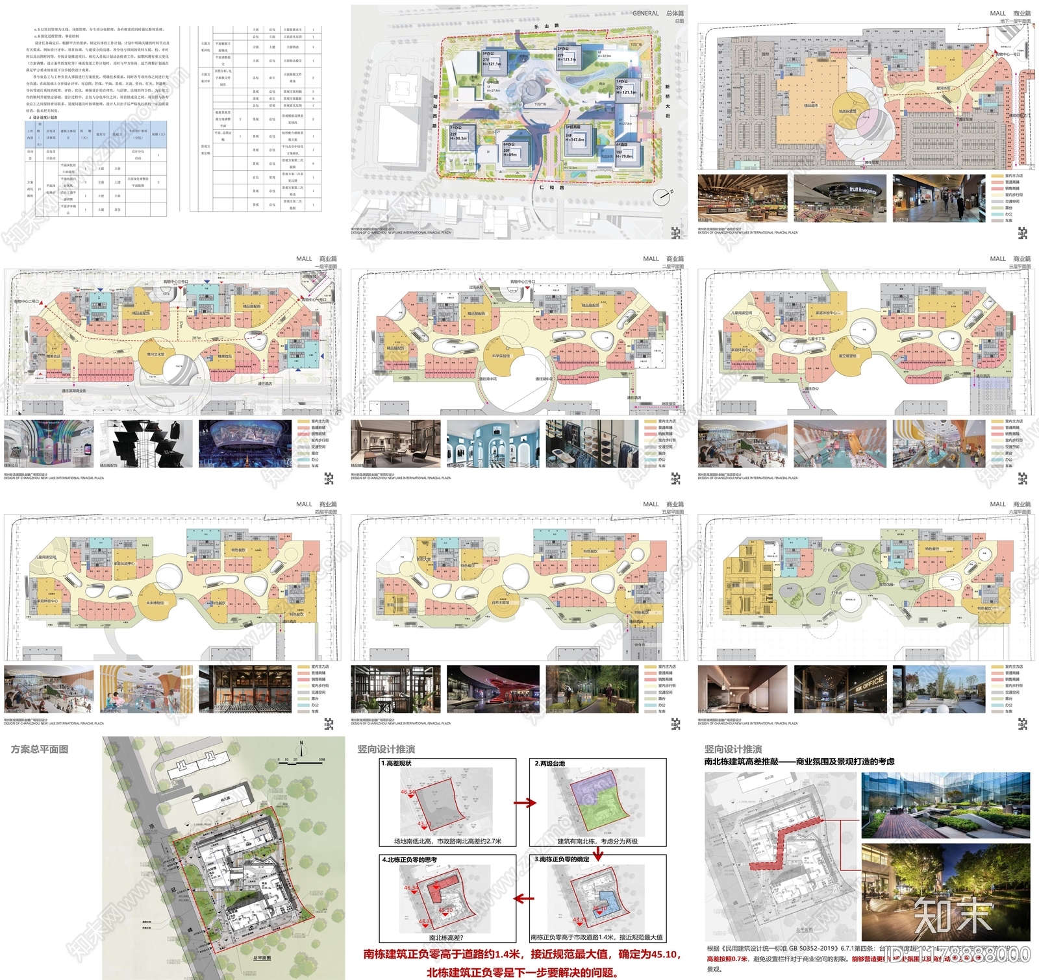
Task: Click the '南北栋建筑高差推敲' subtitle line
Action: click(x=799, y=761)
